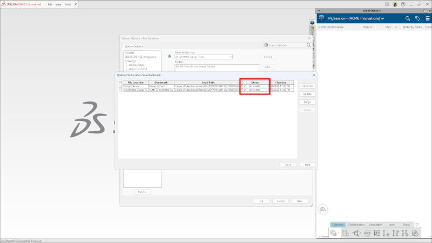Viewport: 432px width, 243px height.
Task: Click the 3DEXPERIENCE globe tab in task pane
Action: coord(312,23)
